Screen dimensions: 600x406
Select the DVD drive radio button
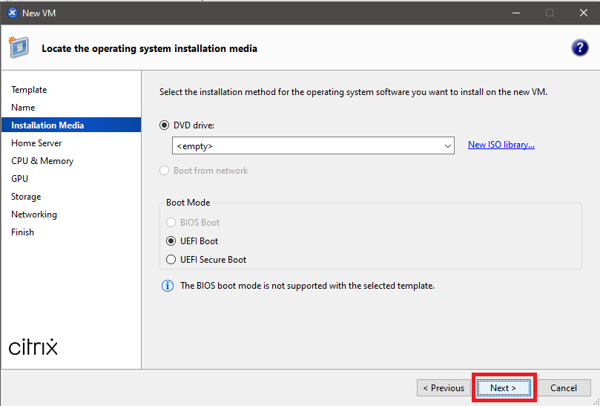165,125
